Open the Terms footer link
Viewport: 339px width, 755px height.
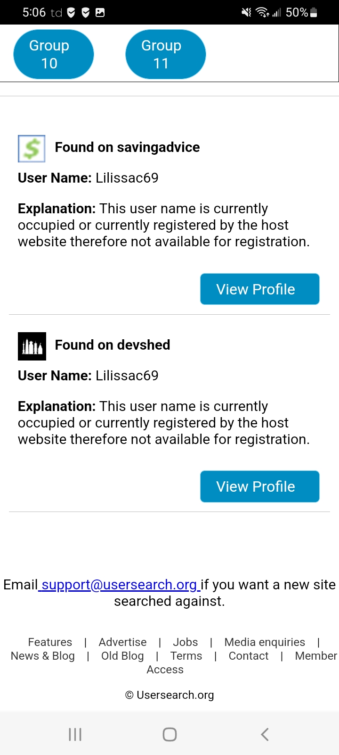(x=186, y=656)
